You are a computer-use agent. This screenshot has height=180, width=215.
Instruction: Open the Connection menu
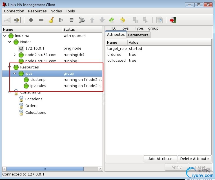(14, 11)
